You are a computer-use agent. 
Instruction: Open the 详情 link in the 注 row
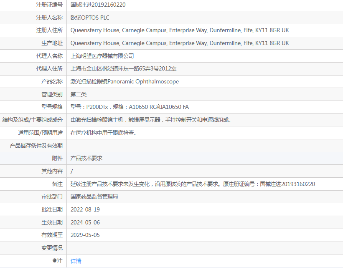coord(76,261)
